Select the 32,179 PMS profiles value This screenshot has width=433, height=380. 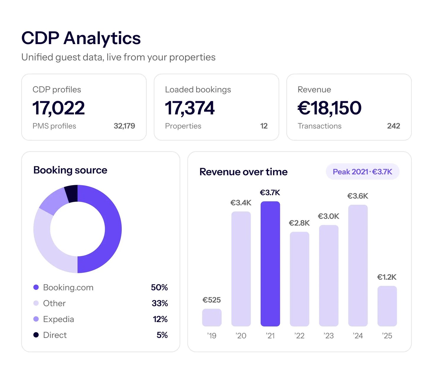click(x=124, y=126)
